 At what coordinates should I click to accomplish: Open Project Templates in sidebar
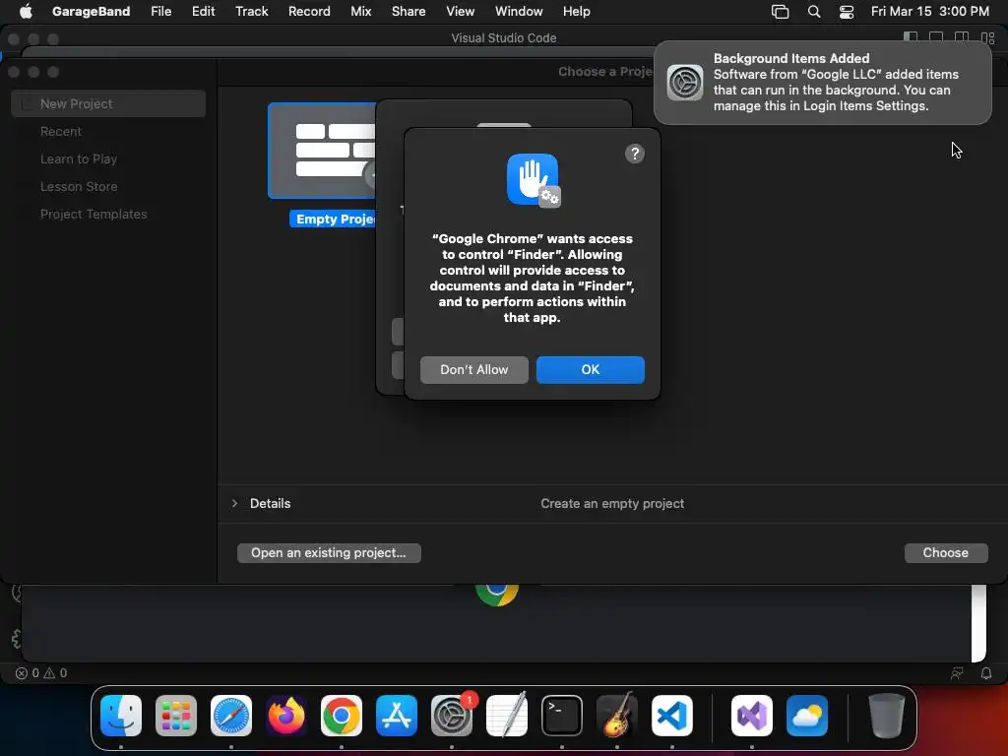[x=94, y=214]
